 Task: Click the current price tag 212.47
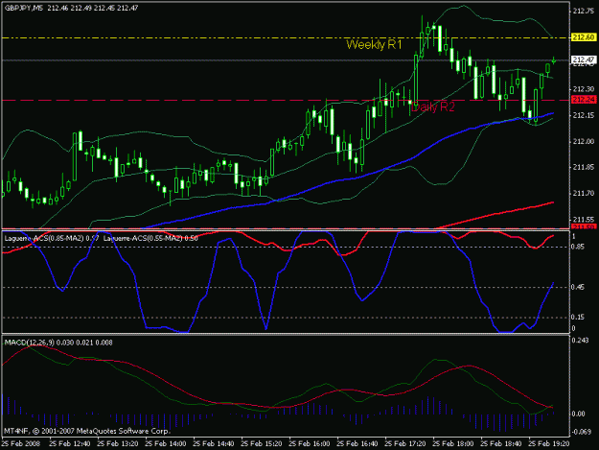pyautogui.click(x=584, y=59)
